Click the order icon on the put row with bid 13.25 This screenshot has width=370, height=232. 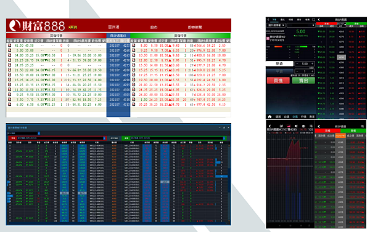(x=10, y=84)
